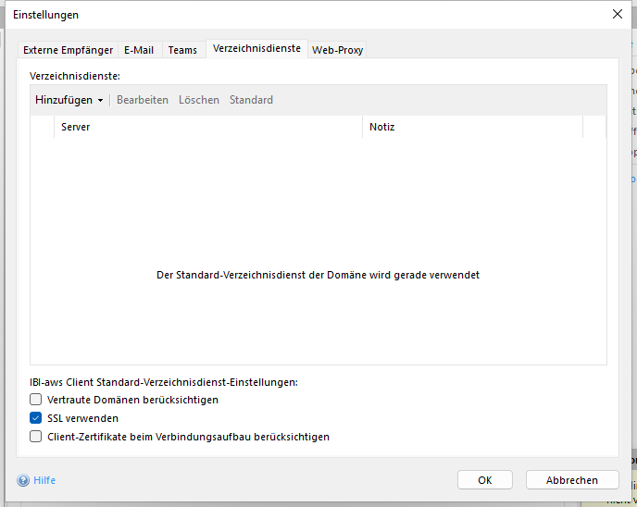Image resolution: width=637 pixels, height=507 pixels.
Task: Click Bearbeiten in the toolbar
Action: (x=143, y=100)
